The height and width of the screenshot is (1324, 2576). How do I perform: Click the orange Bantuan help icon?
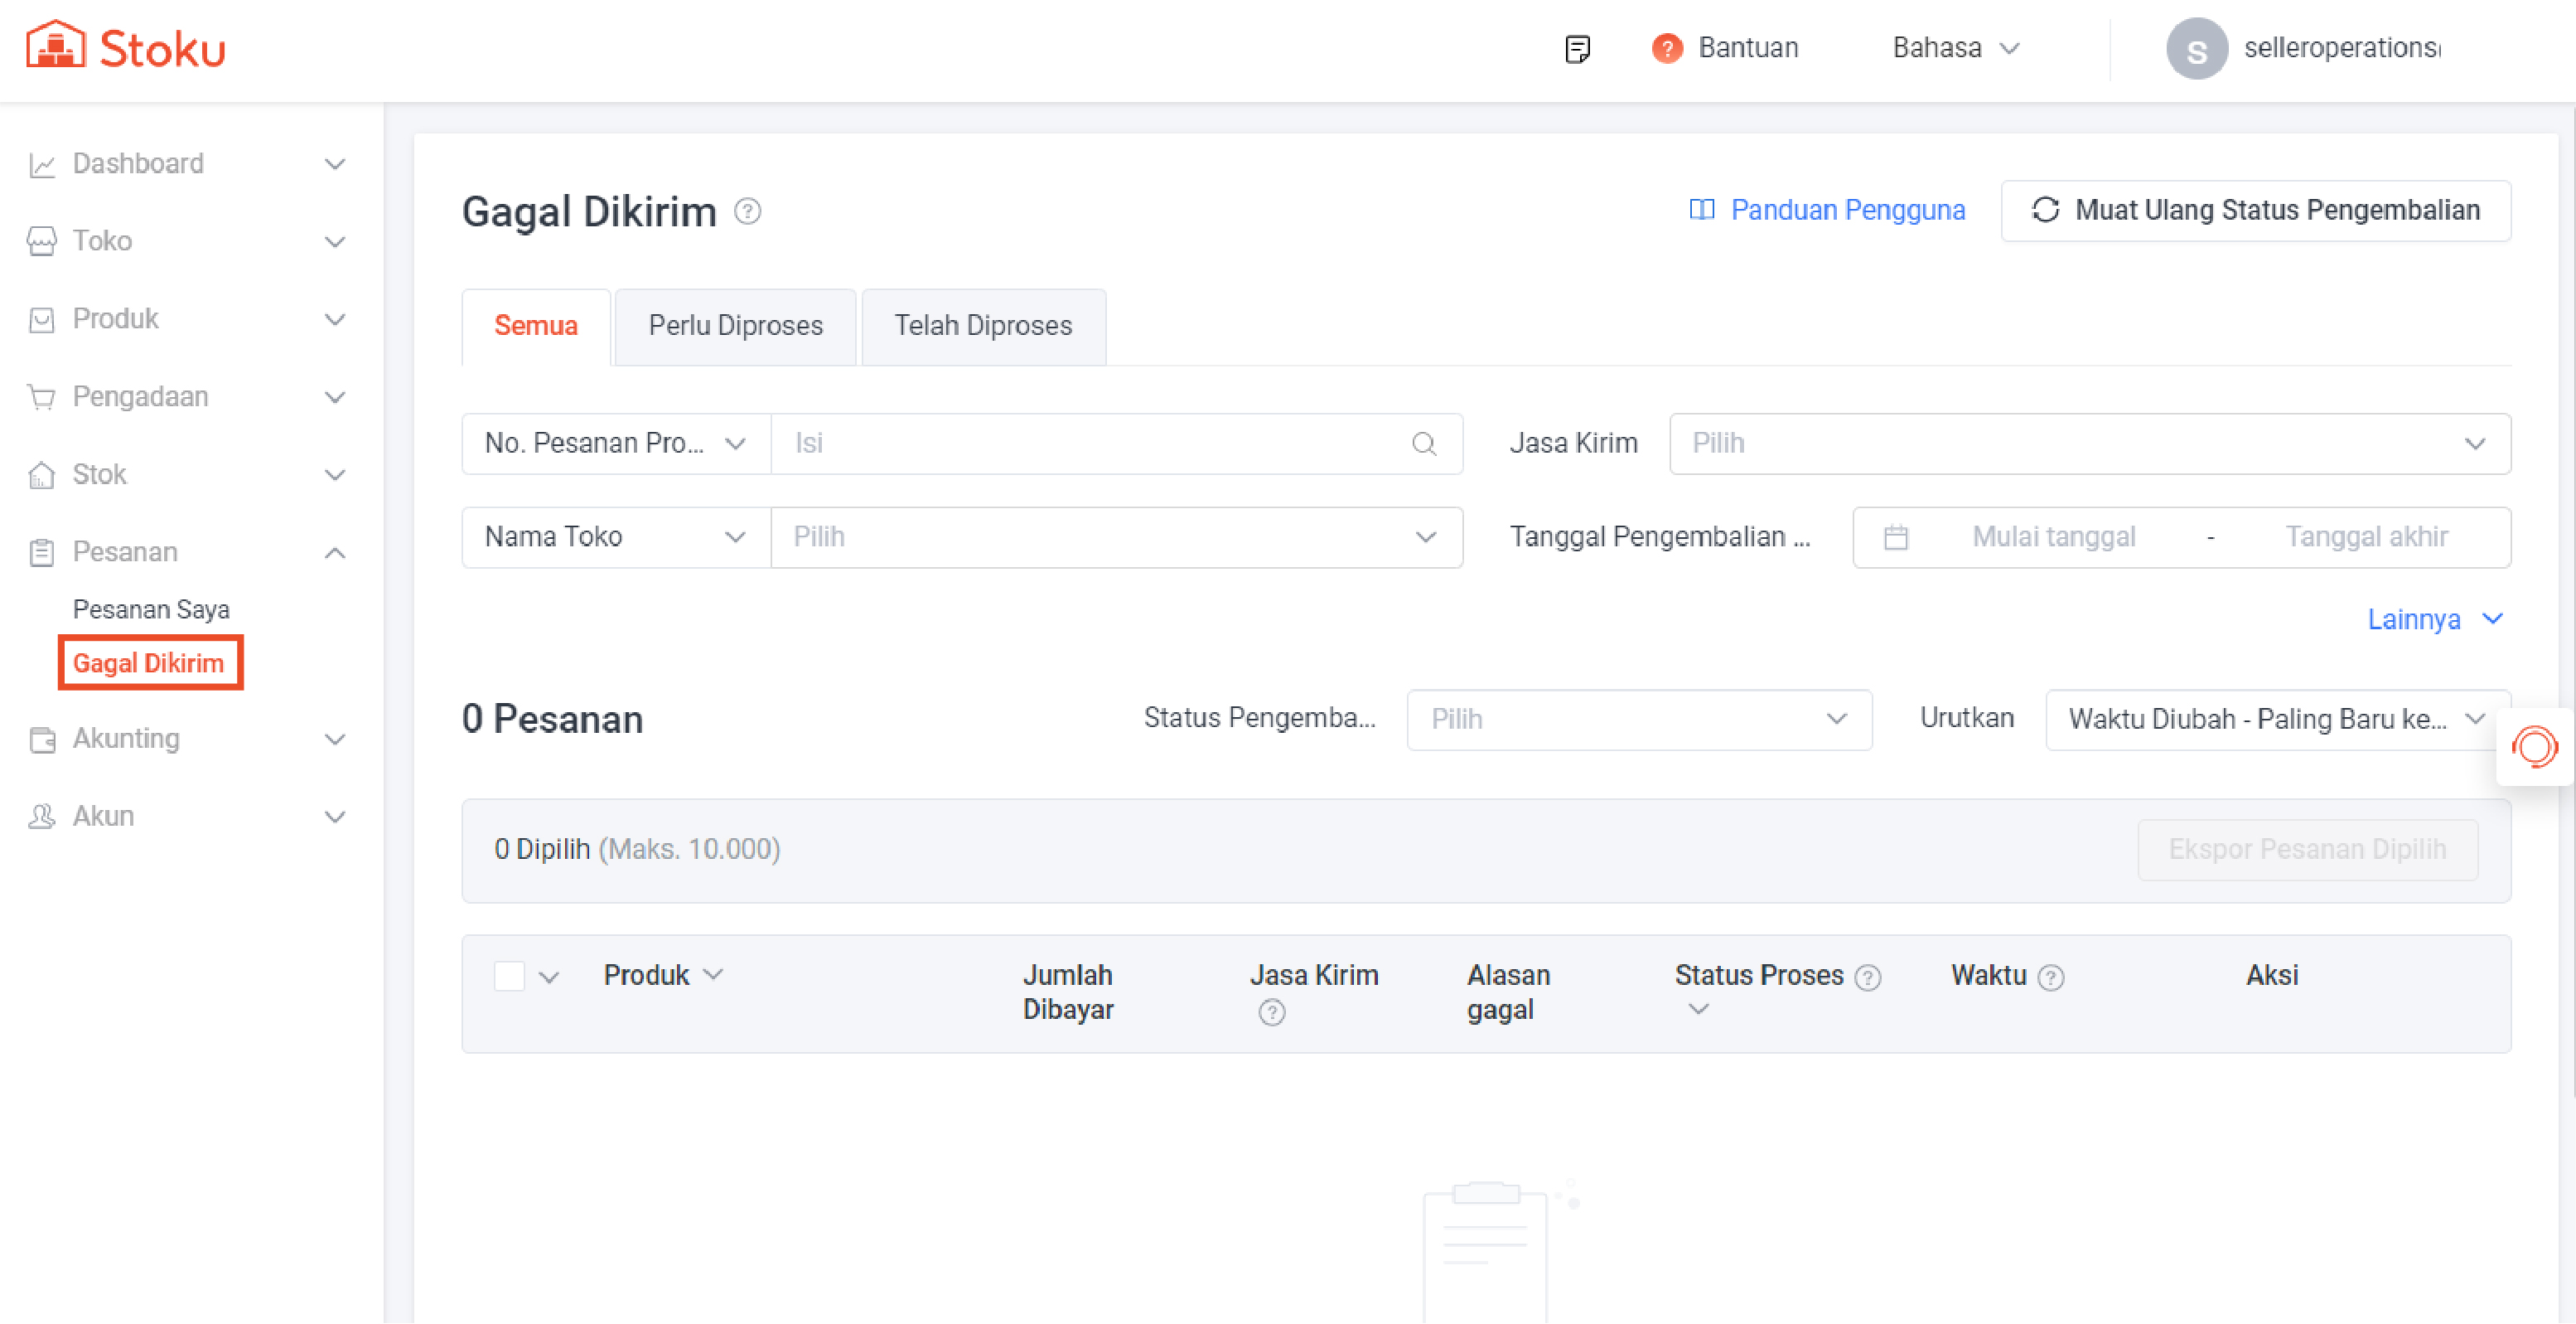coord(1666,48)
